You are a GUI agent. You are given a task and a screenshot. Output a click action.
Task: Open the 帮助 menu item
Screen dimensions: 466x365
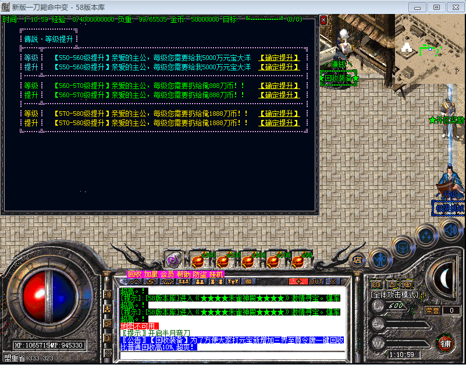(183, 274)
